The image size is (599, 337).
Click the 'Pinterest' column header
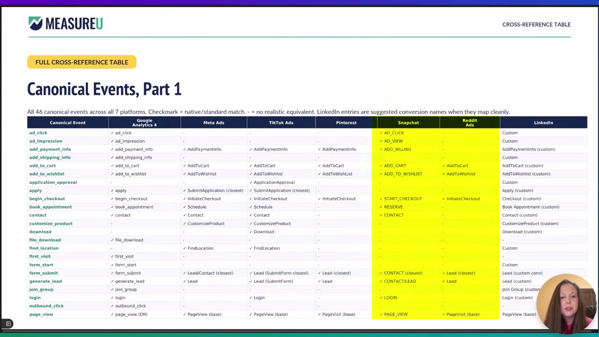click(346, 123)
